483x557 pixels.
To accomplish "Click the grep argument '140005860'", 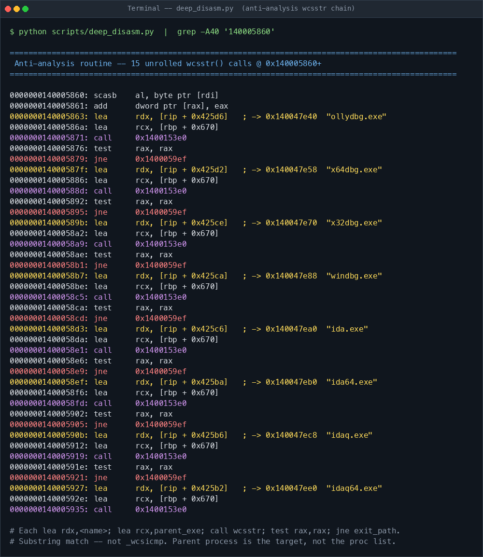I will (x=250, y=32).
